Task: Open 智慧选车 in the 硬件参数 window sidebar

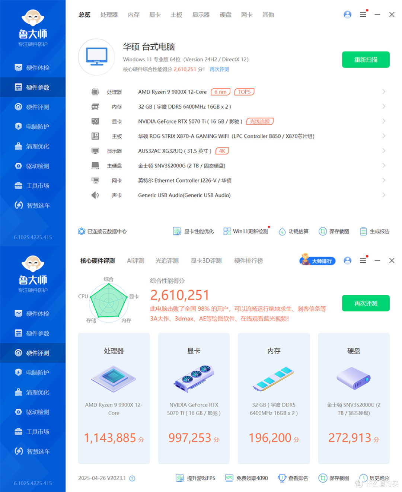Action: point(33,205)
